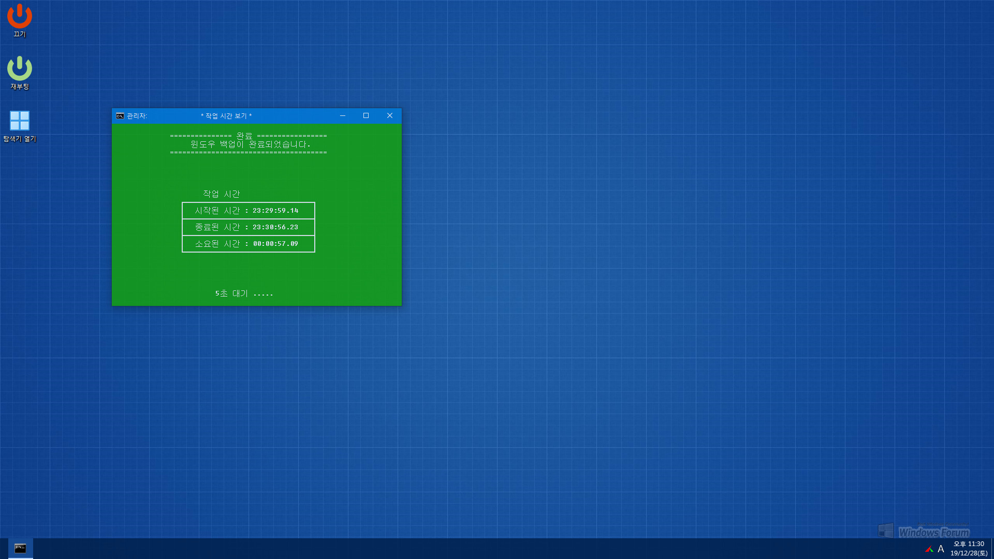Open the 재부팅 reboot desktop icon
The image size is (994, 559).
pos(19,73)
